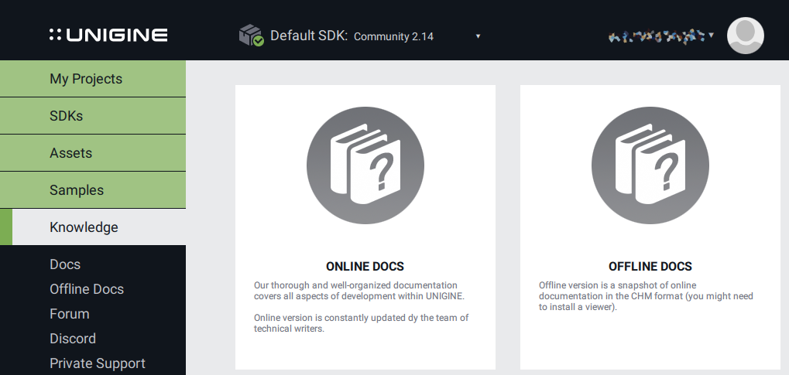Open the Default SDK Community 2.14 dropdown

tap(417, 36)
